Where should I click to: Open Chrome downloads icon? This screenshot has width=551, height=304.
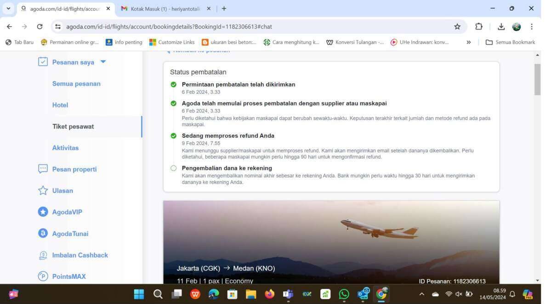(501, 27)
